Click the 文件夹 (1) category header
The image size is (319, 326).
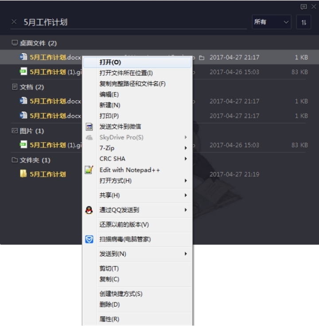tap(31, 160)
